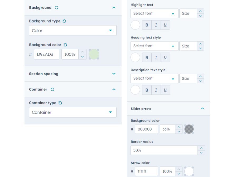Click reset icon next to Background color label
Viewport: 236px width, 177px height.
[65, 45]
